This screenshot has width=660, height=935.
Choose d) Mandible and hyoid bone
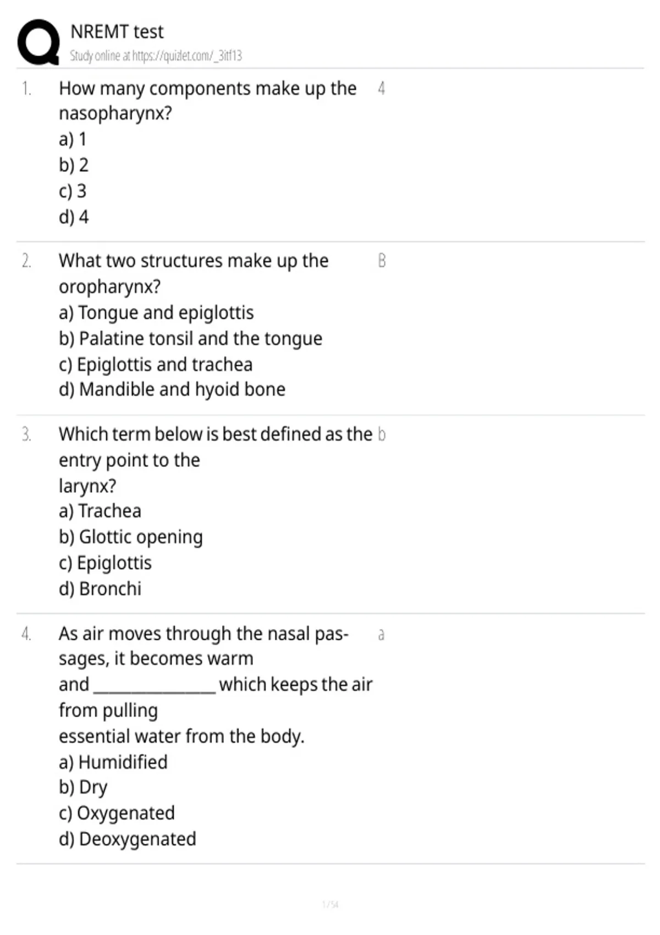click(172, 389)
